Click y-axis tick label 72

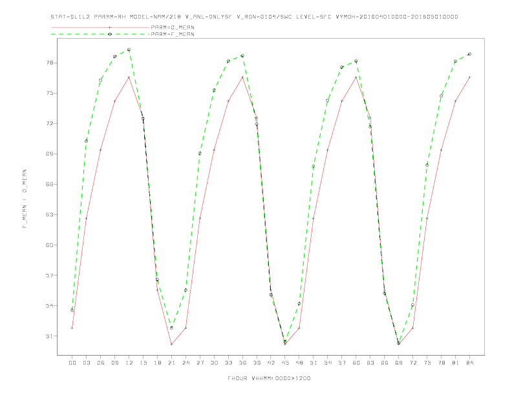(x=49, y=123)
